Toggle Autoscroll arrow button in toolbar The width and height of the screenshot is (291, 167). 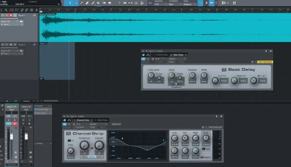pos(211,3)
